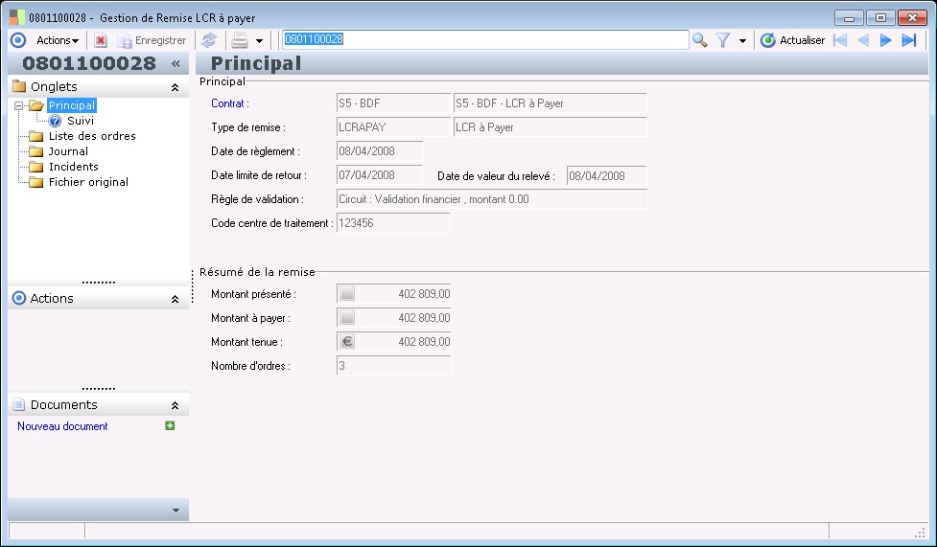Click the Date de règlement field

(x=380, y=150)
